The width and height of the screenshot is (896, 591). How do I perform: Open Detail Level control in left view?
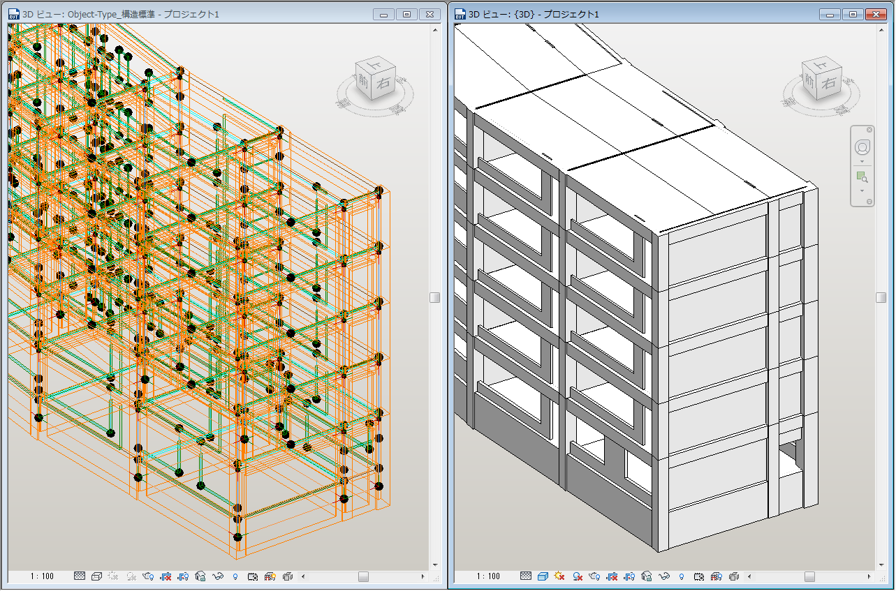point(80,576)
